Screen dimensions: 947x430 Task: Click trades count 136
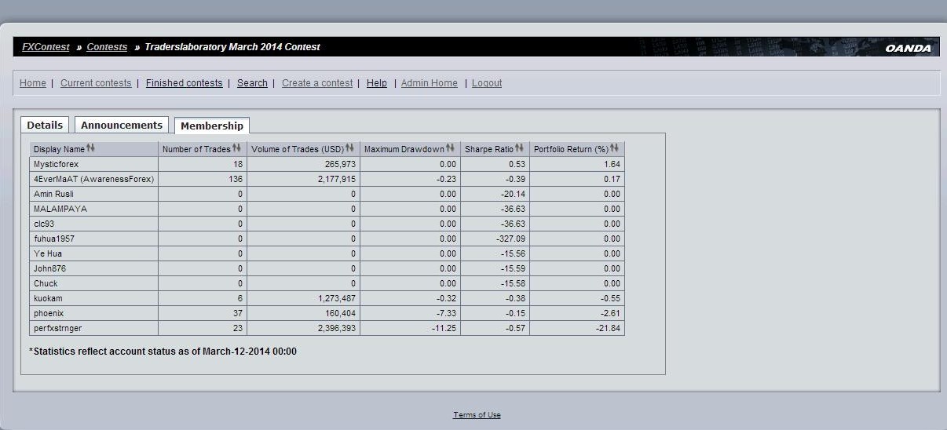pyautogui.click(x=236, y=179)
